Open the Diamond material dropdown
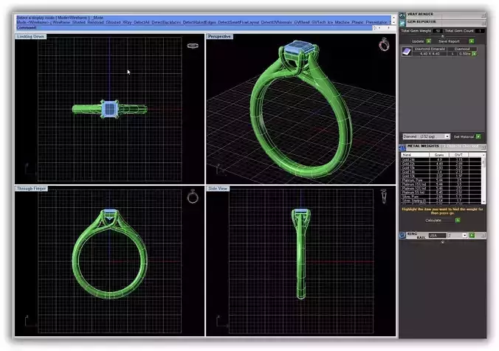499x351 pixels. click(447, 136)
